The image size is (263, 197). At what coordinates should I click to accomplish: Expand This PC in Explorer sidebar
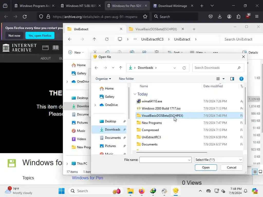pos(67,164)
